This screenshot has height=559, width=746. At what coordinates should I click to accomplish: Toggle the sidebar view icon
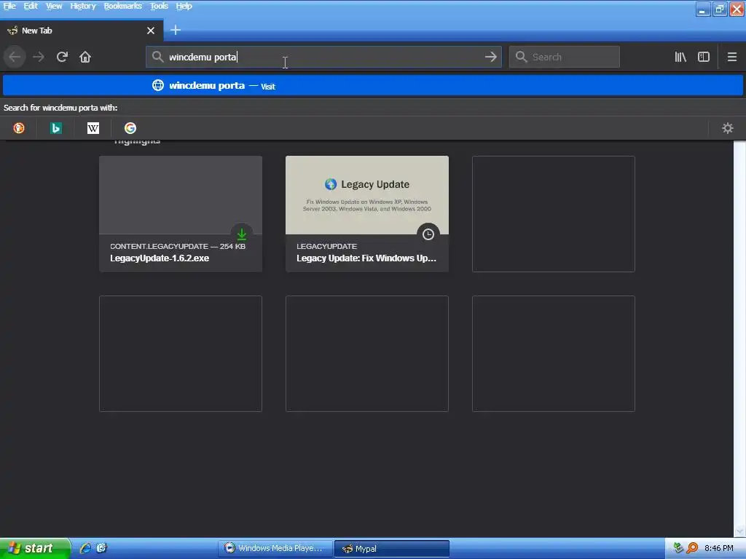click(704, 57)
